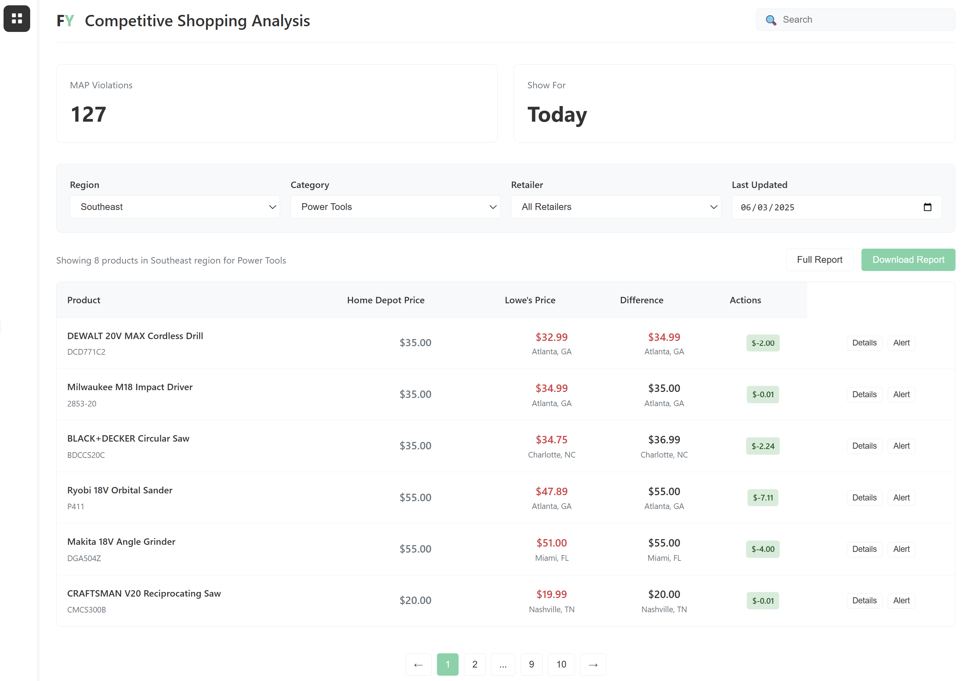View Details for Milwaukee M18 Impact Driver
Image resolution: width=969 pixels, height=681 pixels.
(x=864, y=394)
